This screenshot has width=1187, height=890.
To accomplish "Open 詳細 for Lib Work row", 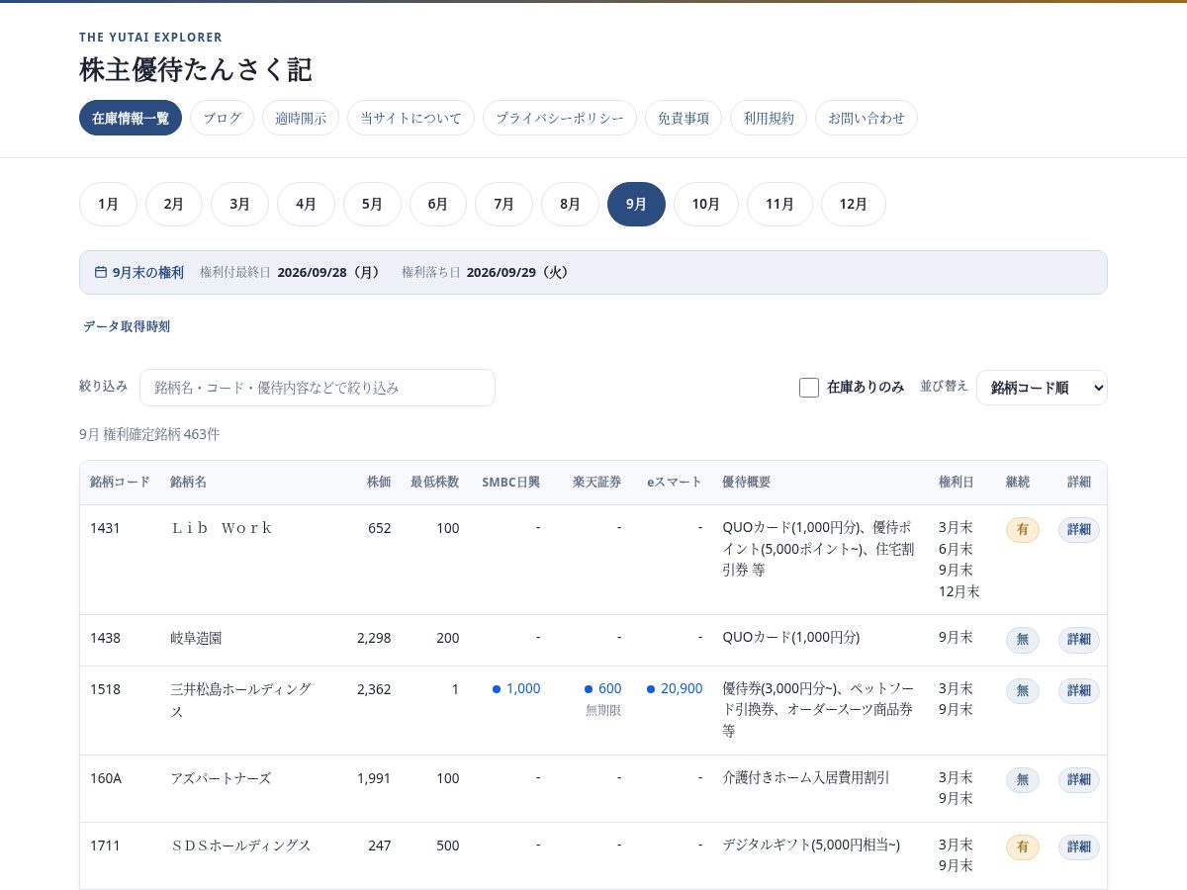I will tap(1079, 530).
